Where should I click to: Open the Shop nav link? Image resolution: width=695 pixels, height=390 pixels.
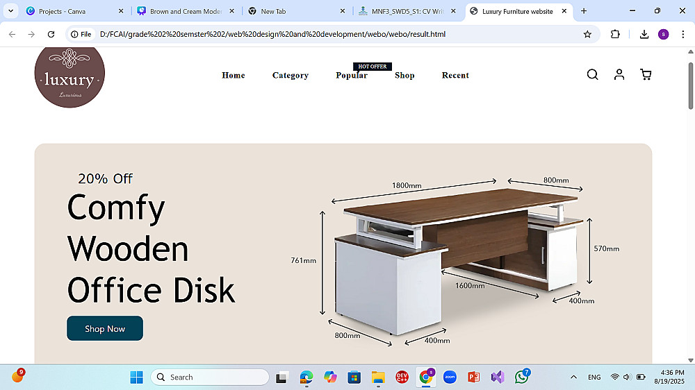point(404,75)
